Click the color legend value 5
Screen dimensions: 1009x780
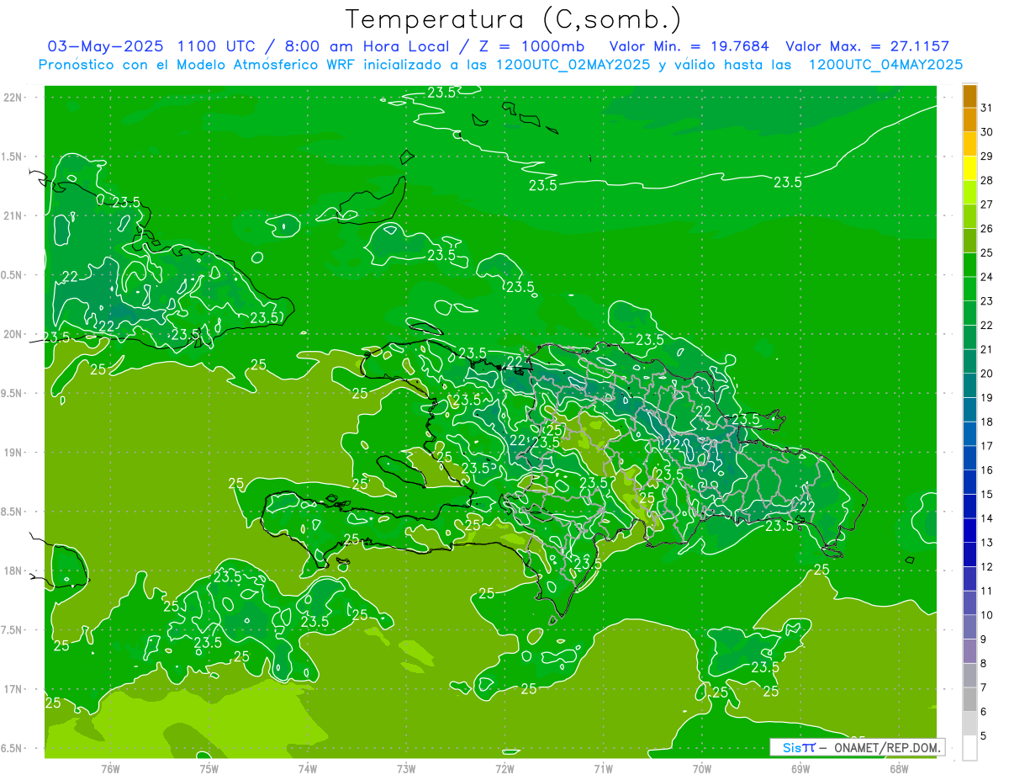[984, 736]
